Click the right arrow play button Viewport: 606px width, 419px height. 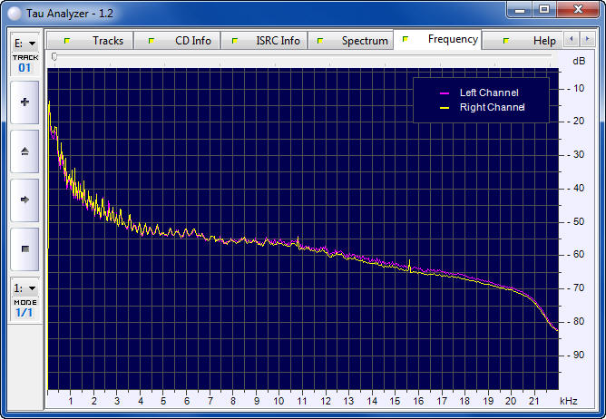click(x=24, y=200)
